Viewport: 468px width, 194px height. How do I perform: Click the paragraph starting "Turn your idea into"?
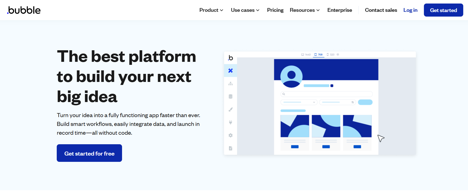[x=128, y=124]
